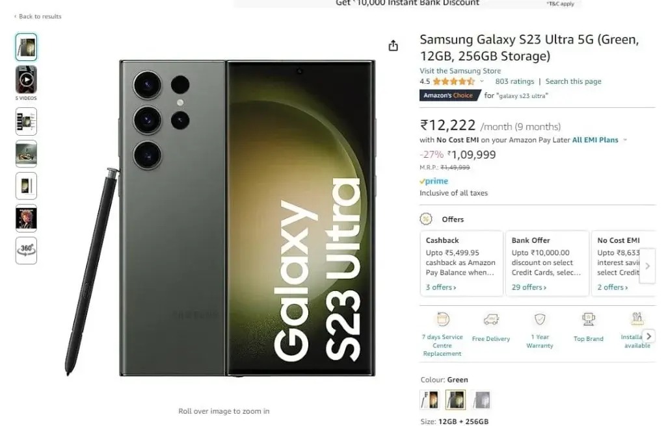The image size is (666, 426).
Task: Click the Offers percent badge icon
Action: point(425,219)
